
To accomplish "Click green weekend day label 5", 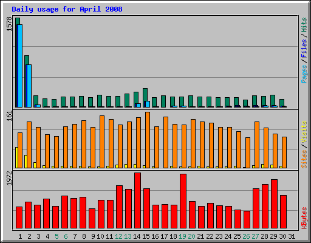I will (x=56, y=236).
